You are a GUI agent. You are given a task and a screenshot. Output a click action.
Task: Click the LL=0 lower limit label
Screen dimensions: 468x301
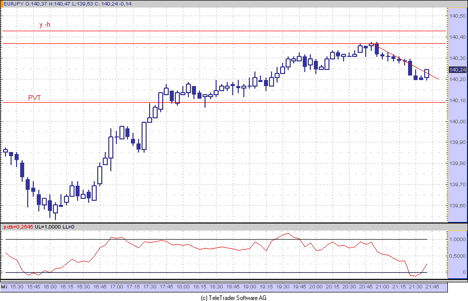tap(69, 227)
